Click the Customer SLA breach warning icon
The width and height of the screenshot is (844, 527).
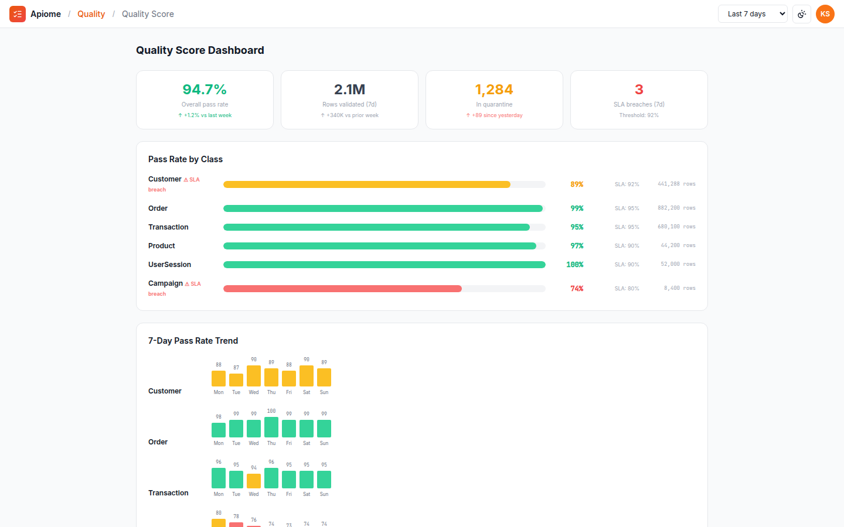pos(186,180)
